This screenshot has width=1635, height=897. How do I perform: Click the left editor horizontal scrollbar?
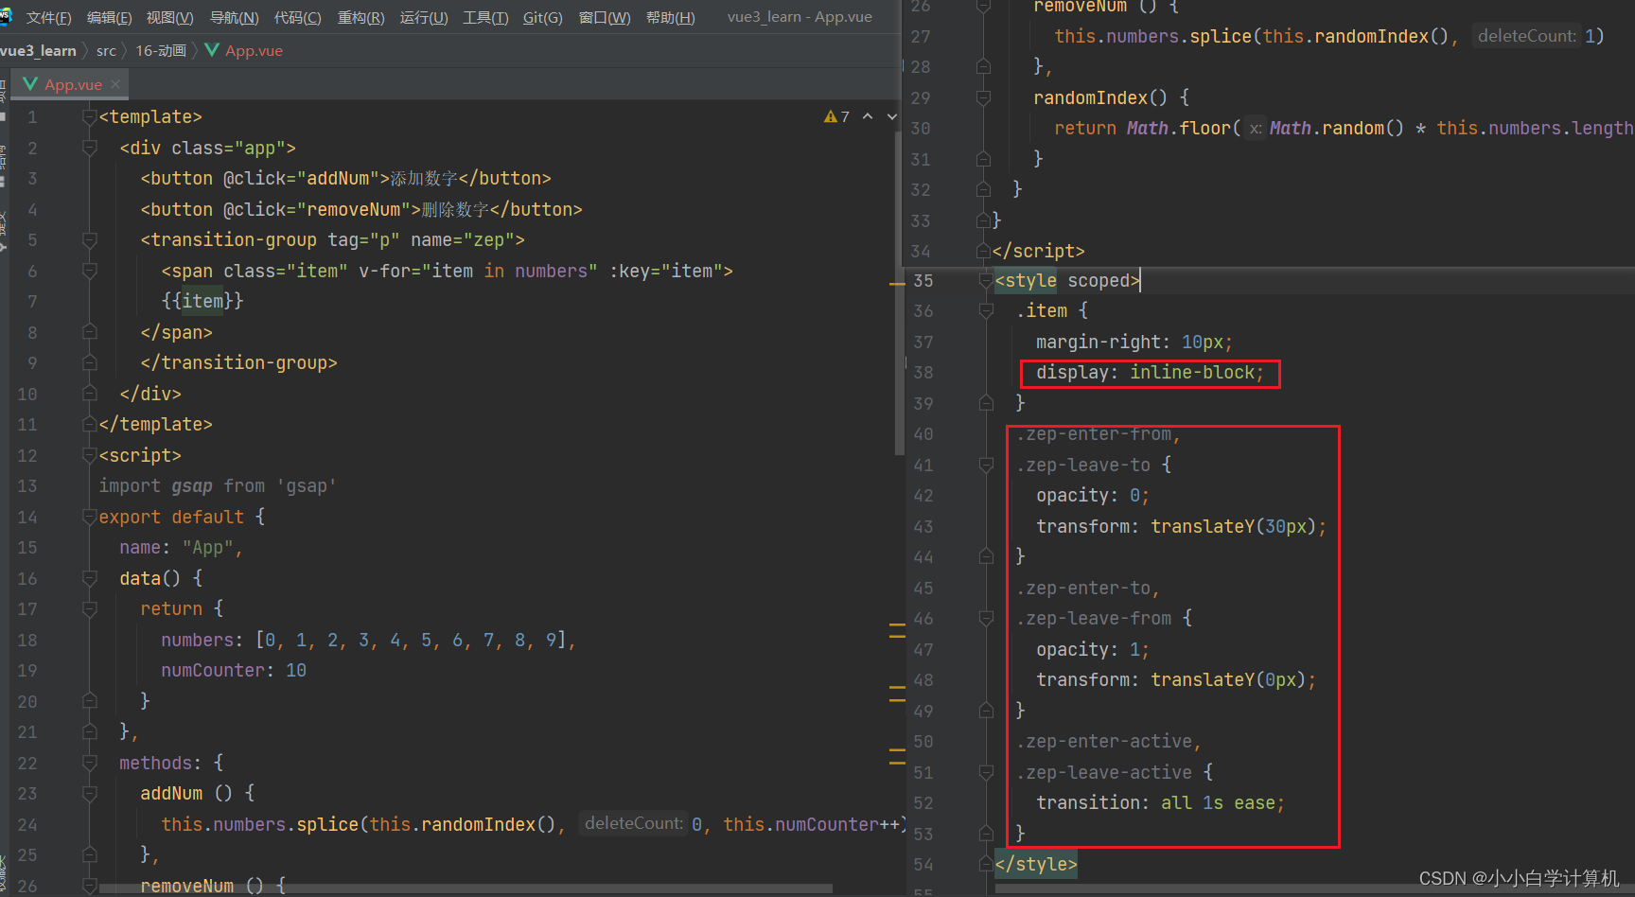tap(466, 888)
